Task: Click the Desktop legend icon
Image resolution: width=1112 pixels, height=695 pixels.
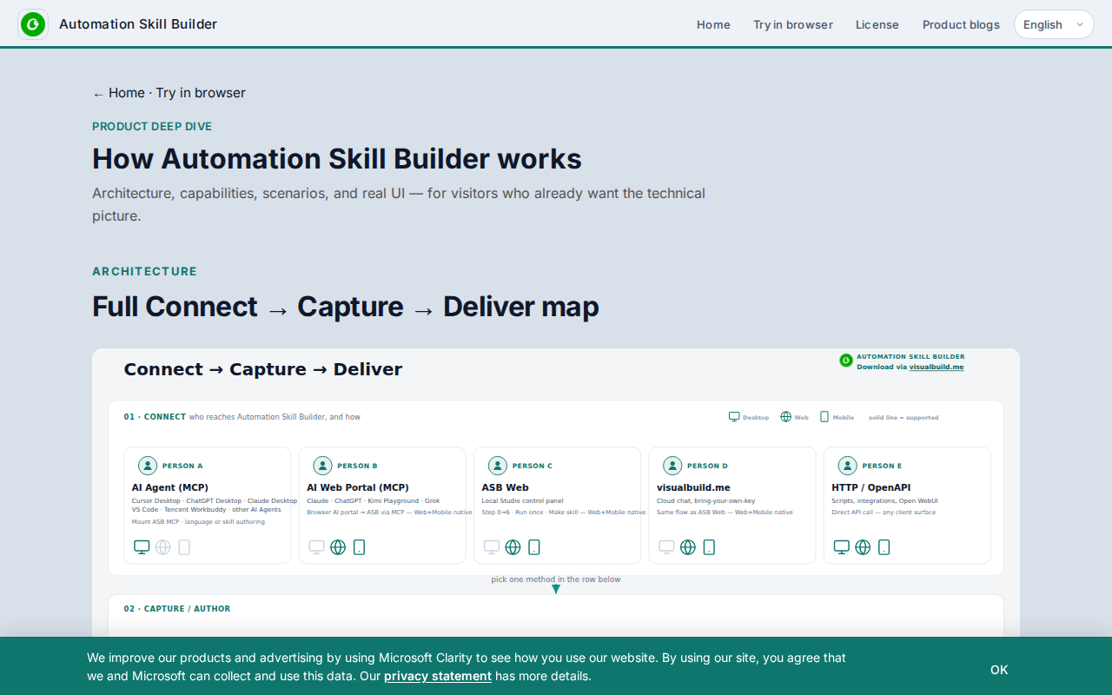Action: pos(734,417)
